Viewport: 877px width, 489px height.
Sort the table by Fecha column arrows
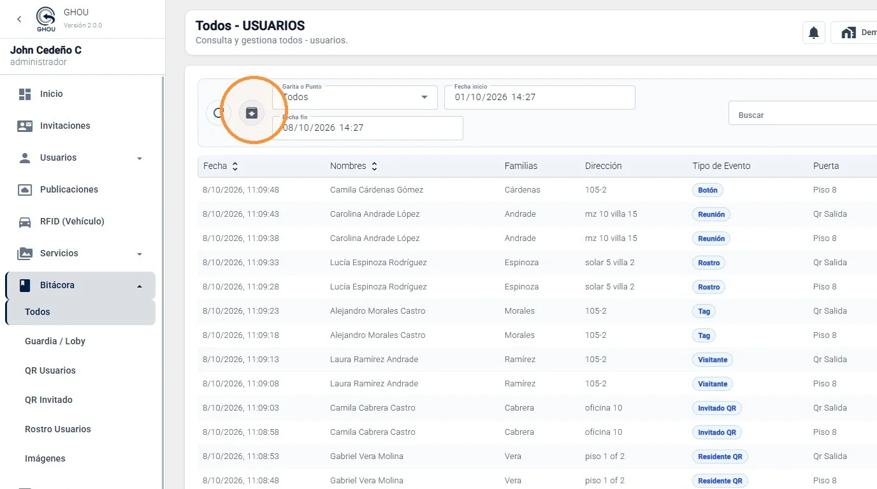pos(235,166)
